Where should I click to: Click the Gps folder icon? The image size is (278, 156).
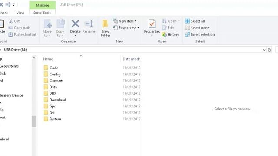[46, 106]
